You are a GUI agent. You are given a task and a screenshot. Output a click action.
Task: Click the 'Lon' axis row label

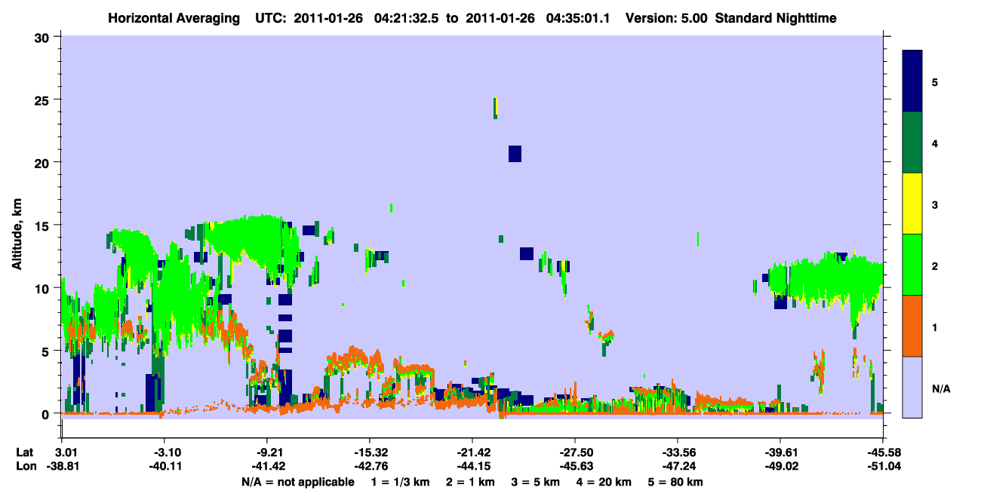point(25,466)
